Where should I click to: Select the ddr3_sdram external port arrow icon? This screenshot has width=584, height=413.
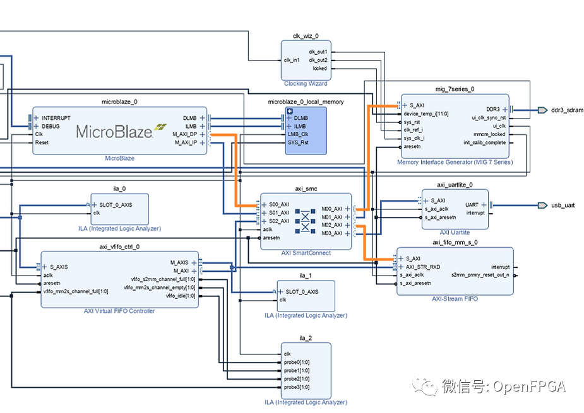coord(543,109)
